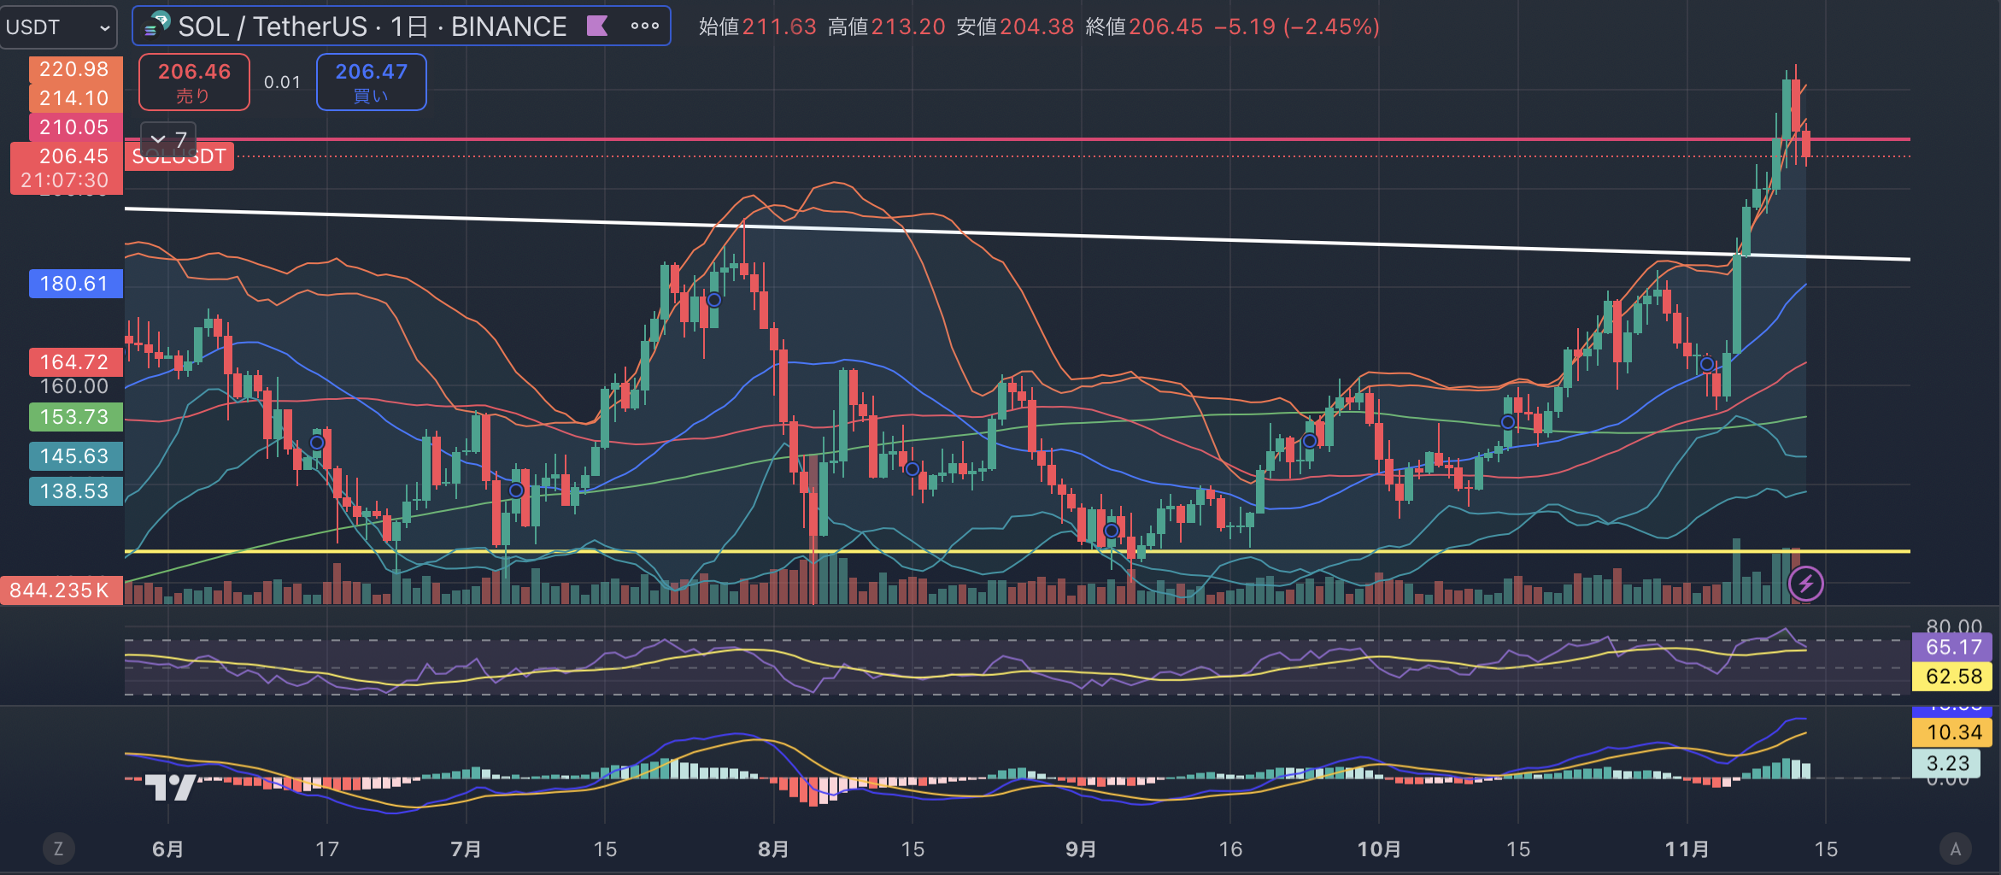This screenshot has height=875, width=2001.
Task: Click the 138.53 teal price label
Action: point(75,491)
